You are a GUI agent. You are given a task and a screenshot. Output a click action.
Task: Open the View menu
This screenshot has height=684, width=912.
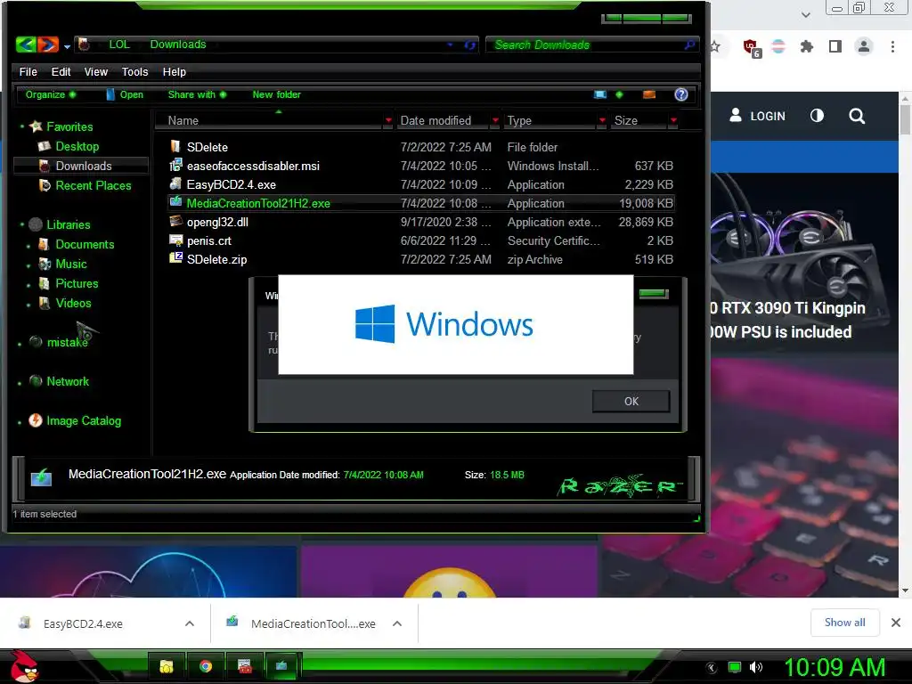click(x=96, y=71)
